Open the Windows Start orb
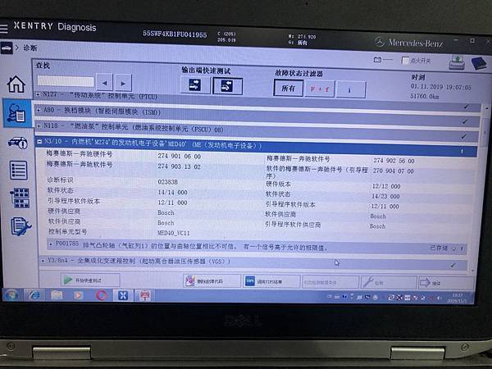Screen dimensions: 492x369 click(x=12, y=295)
